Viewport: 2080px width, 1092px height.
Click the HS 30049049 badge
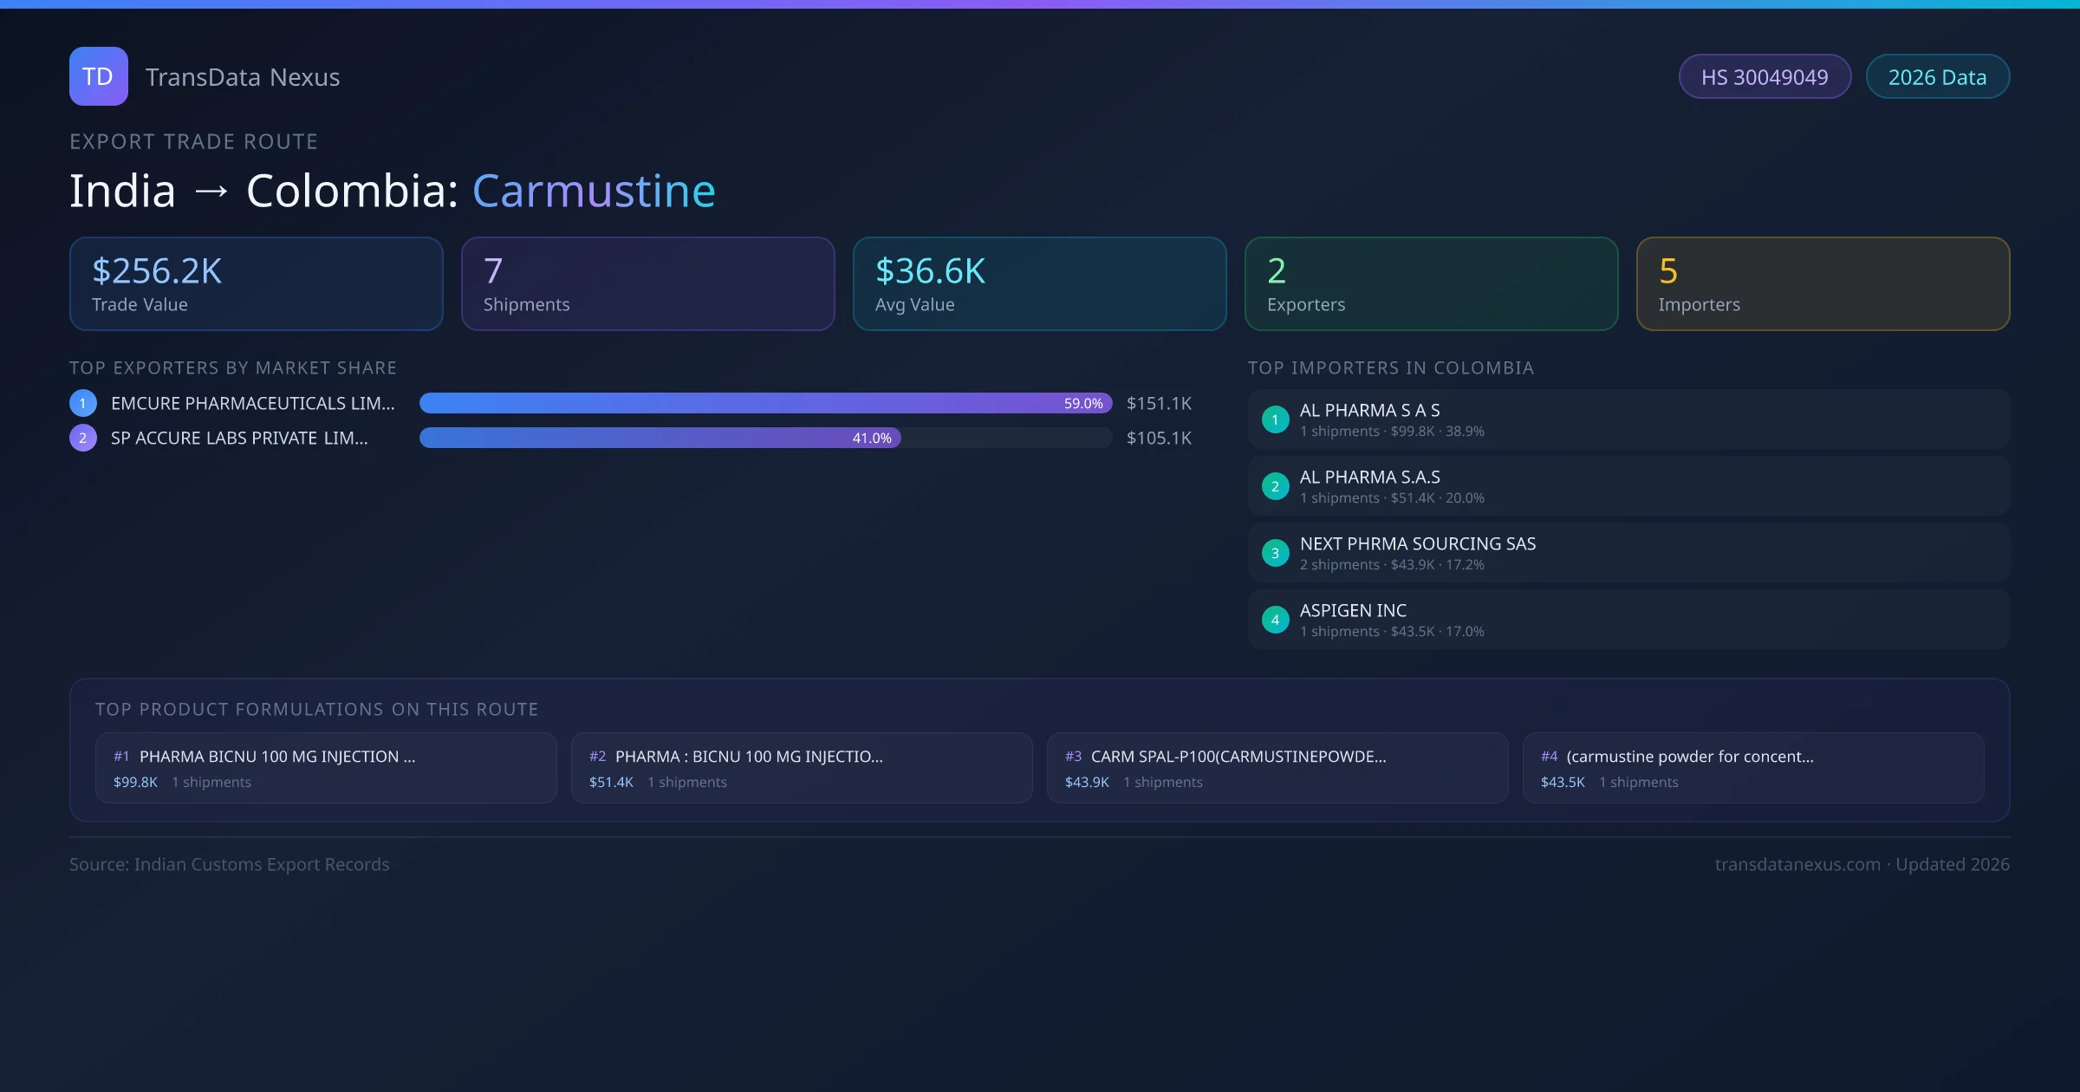pos(1765,77)
